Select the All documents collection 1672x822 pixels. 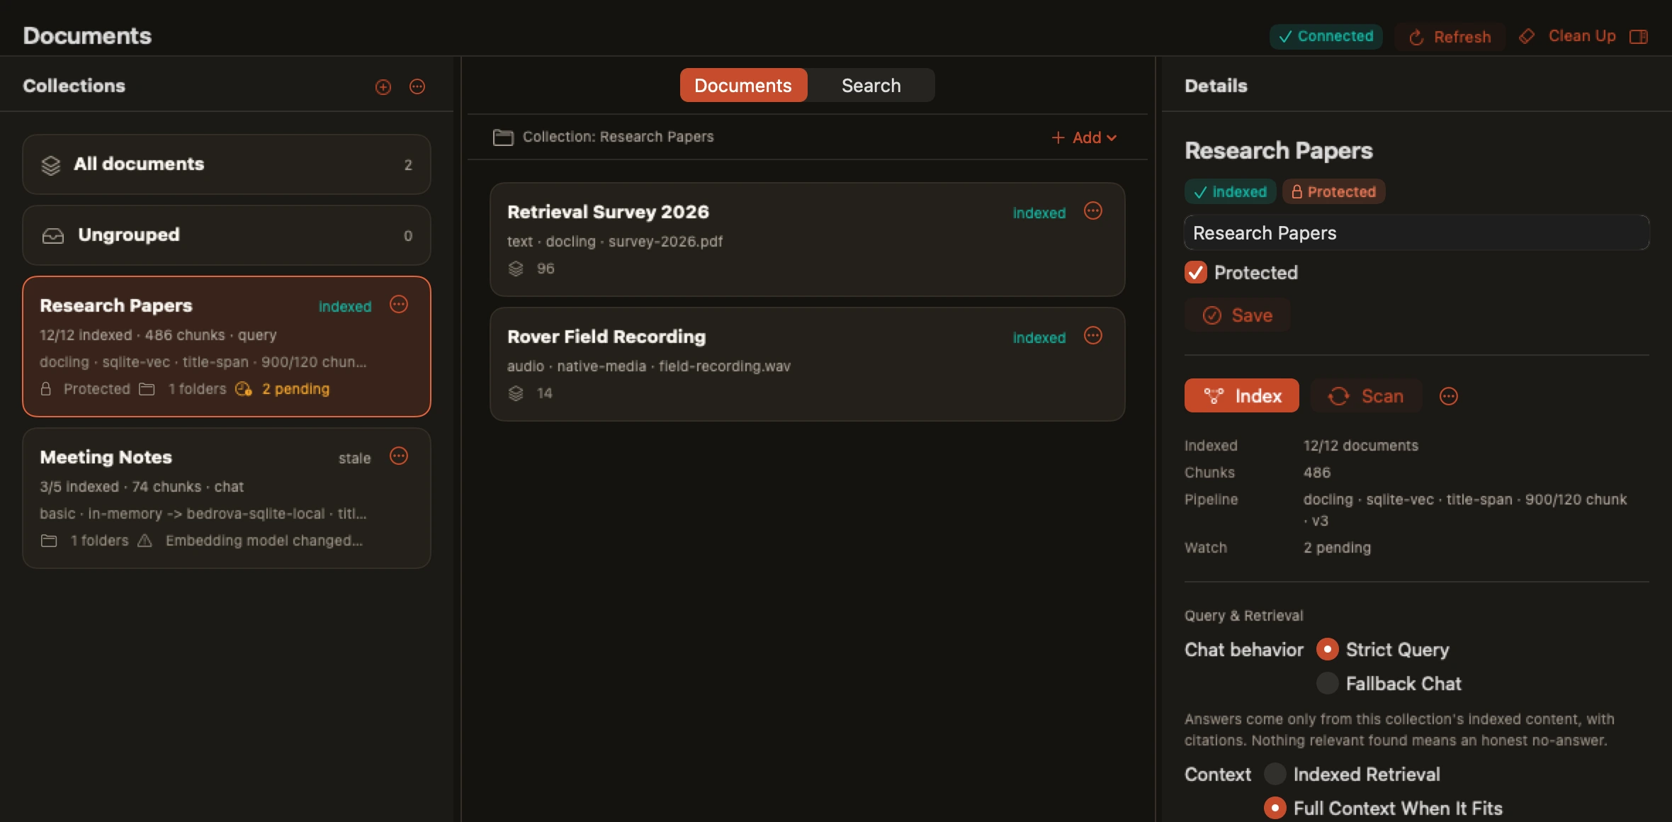(227, 164)
